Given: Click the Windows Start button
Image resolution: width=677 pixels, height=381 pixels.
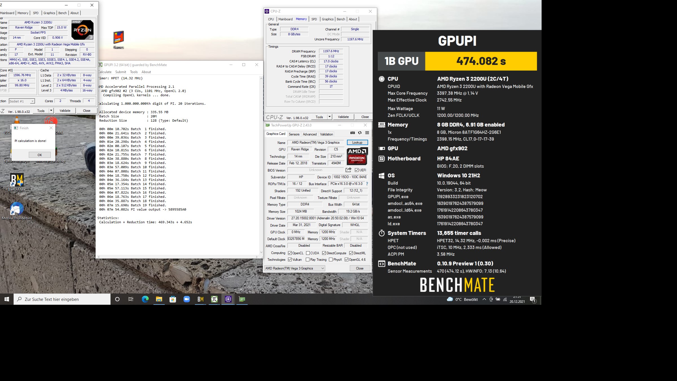Looking at the screenshot, I should [x=7, y=299].
